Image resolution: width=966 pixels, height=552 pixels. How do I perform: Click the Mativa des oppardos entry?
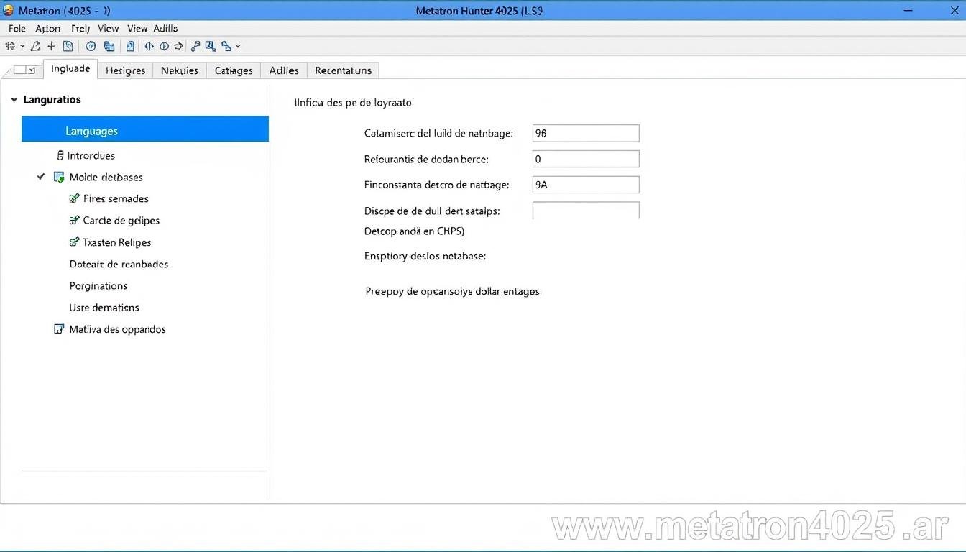tap(117, 328)
